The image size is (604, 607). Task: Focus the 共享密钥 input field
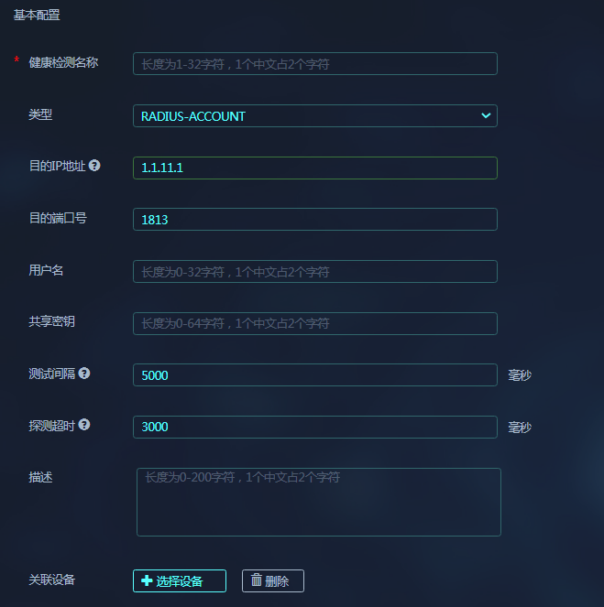pos(315,323)
